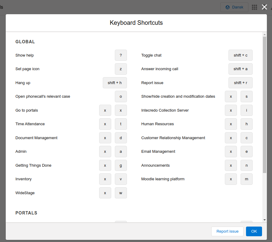
Task: Click the scrollbar up arrow in dialog
Action: tap(264, 34)
